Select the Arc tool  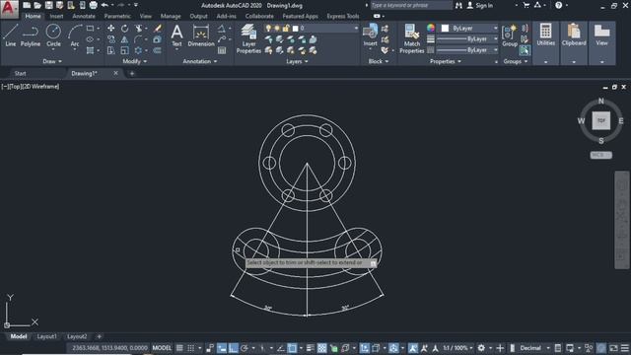pos(75,35)
